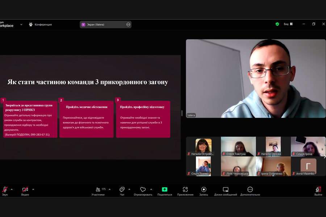Click slide card Пройдіть медичне обстеження

87,119
